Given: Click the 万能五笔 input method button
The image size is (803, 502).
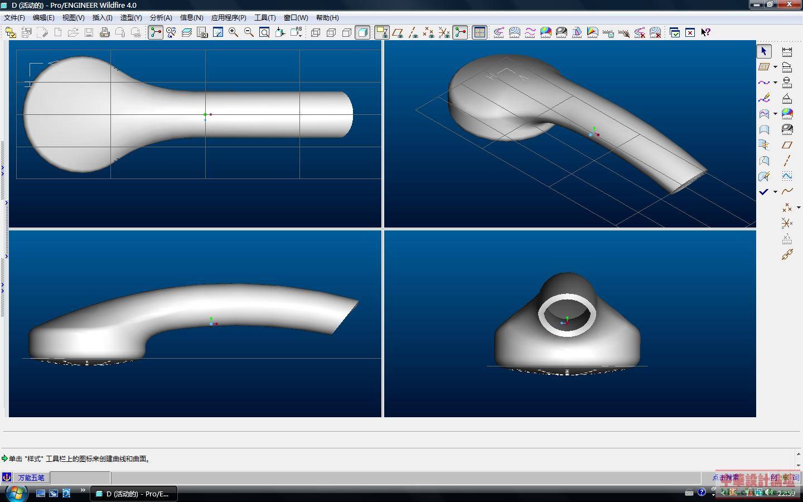Looking at the screenshot, I should coord(31,477).
